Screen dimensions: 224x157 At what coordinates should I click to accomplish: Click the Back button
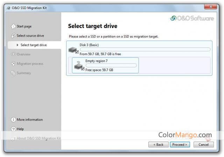click(158, 144)
